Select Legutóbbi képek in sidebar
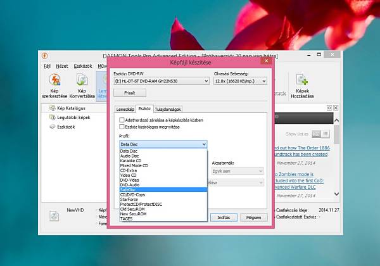The height and width of the screenshot is (266, 380). tap(70, 118)
